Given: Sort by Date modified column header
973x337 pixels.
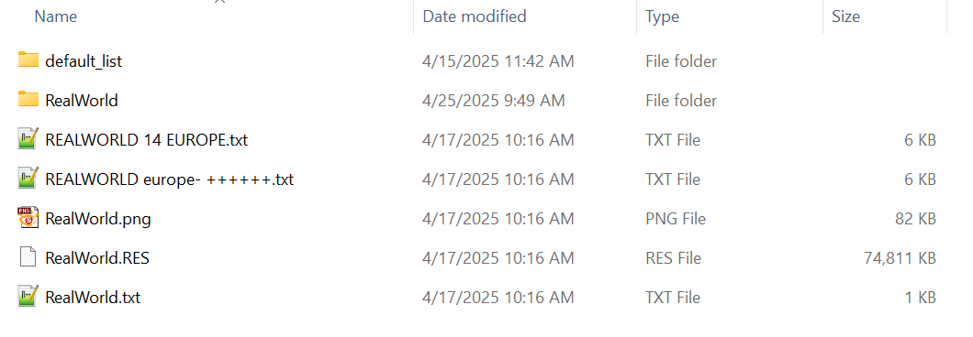Looking at the screenshot, I should point(474,16).
